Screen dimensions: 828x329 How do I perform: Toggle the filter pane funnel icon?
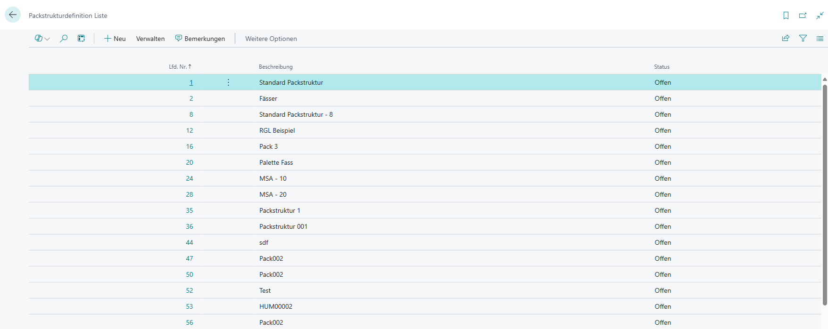pyautogui.click(x=803, y=39)
